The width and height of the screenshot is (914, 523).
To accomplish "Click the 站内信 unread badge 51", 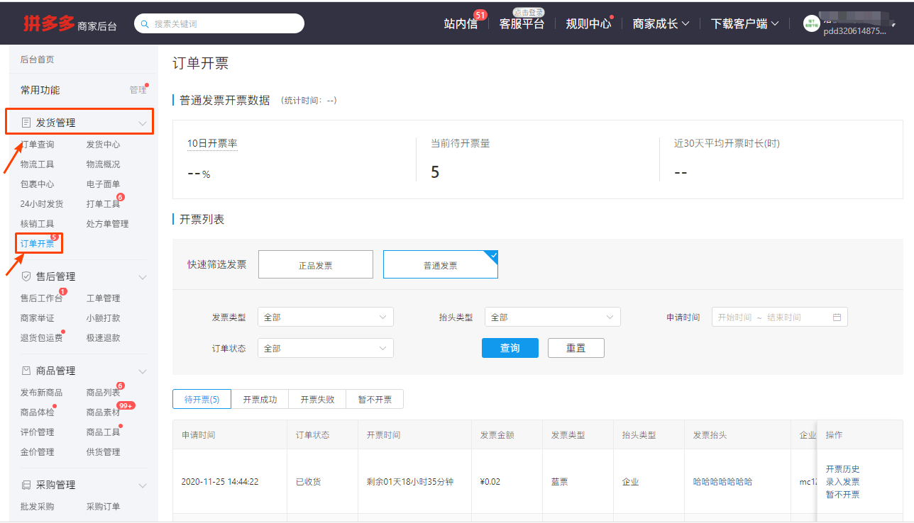I will 480,15.
